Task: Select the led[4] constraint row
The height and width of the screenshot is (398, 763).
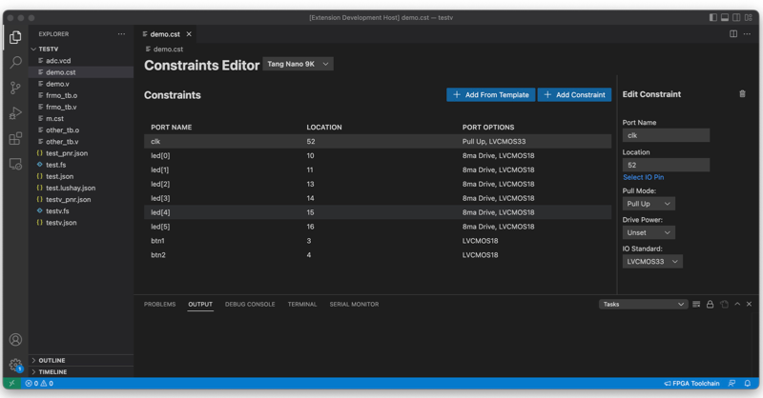Action: coord(378,212)
